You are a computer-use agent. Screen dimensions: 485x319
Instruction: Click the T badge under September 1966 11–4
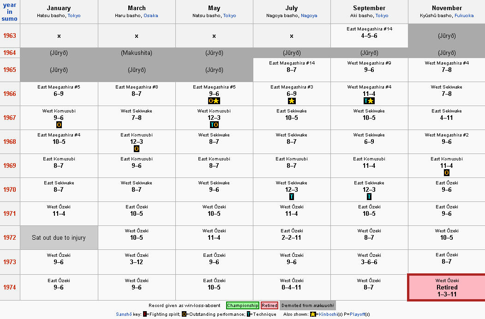coord(366,101)
